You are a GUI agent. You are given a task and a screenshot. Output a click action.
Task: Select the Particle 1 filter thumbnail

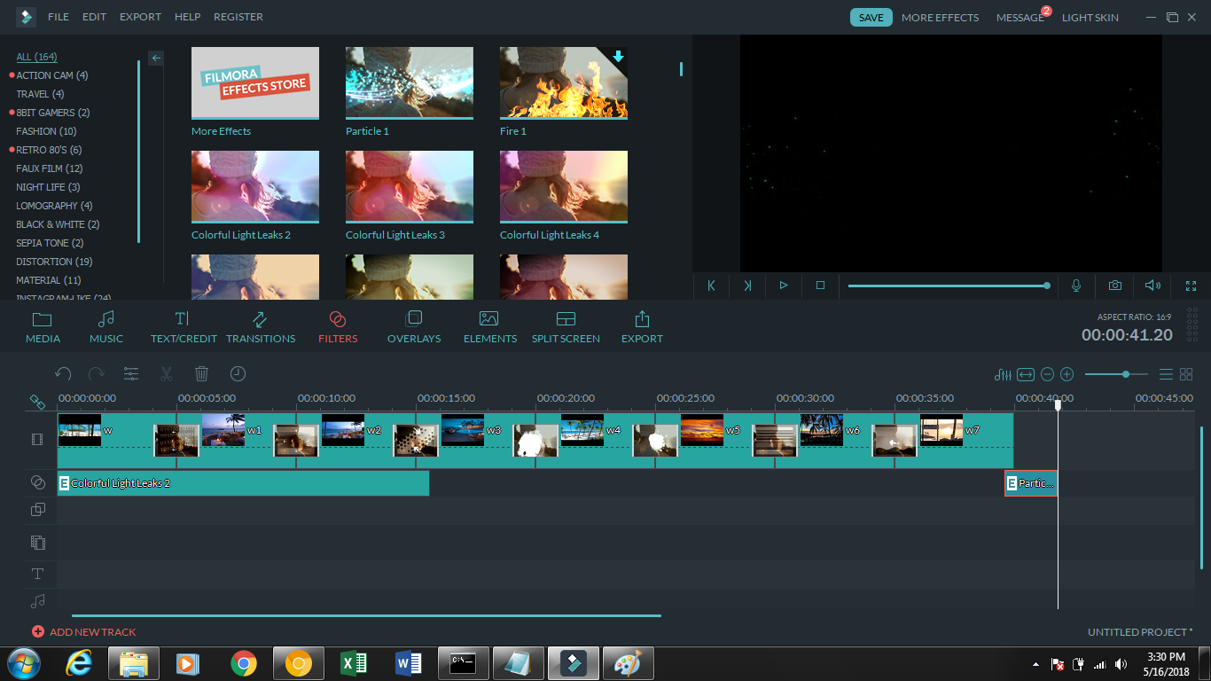410,82
